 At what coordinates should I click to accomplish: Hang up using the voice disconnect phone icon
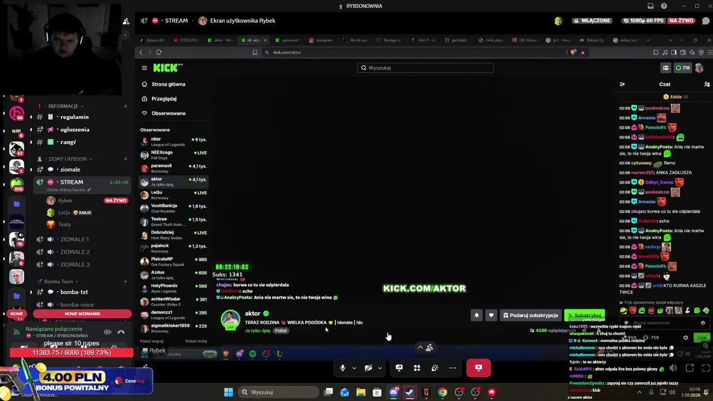[121, 332]
